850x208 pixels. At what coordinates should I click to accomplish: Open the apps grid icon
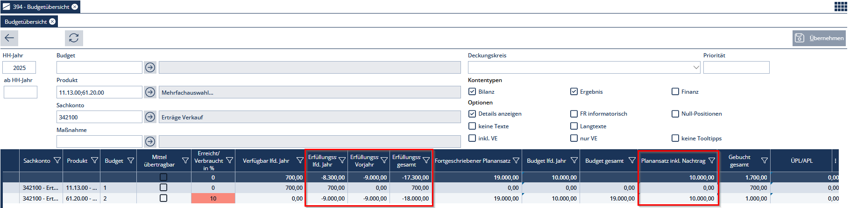coord(840,7)
